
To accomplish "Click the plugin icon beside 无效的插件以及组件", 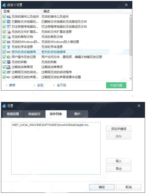I will (x=9, y=17).
